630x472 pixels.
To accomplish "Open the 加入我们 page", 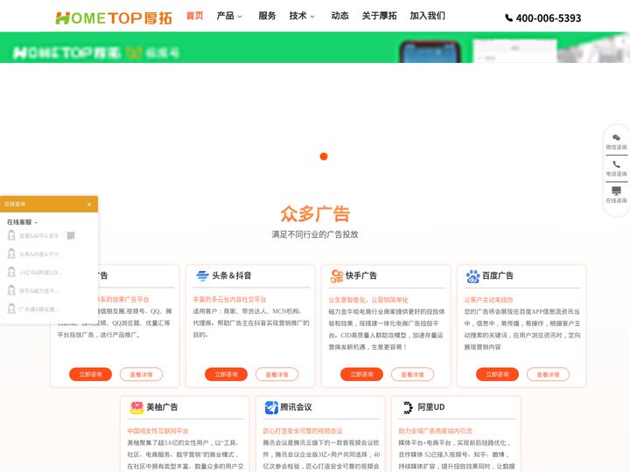I will tap(428, 16).
